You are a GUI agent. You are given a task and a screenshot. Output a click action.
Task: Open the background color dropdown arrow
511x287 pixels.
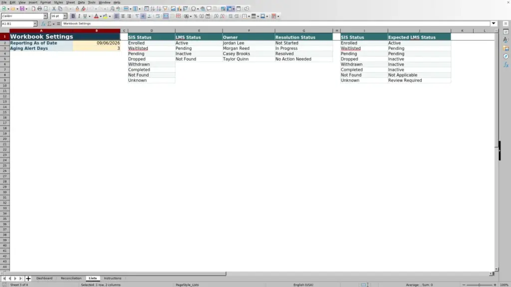109,16
